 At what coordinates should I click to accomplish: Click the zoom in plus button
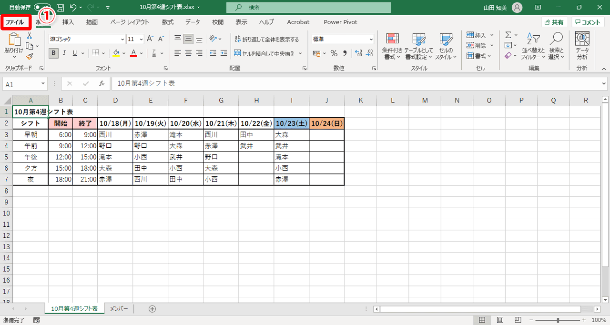tap(585, 320)
